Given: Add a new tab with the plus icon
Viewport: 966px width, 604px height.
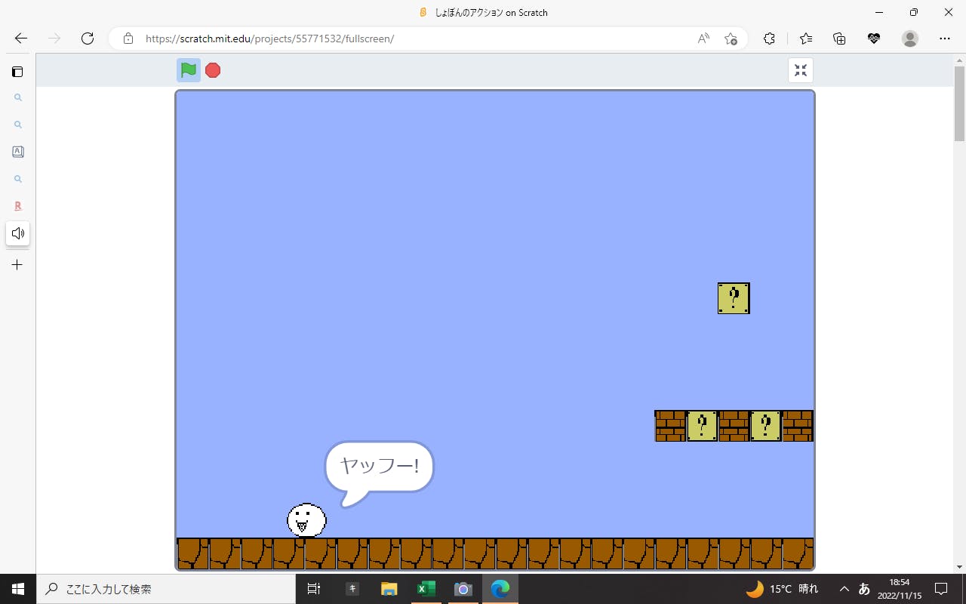Looking at the screenshot, I should pyautogui.click(x=17, y=265).
